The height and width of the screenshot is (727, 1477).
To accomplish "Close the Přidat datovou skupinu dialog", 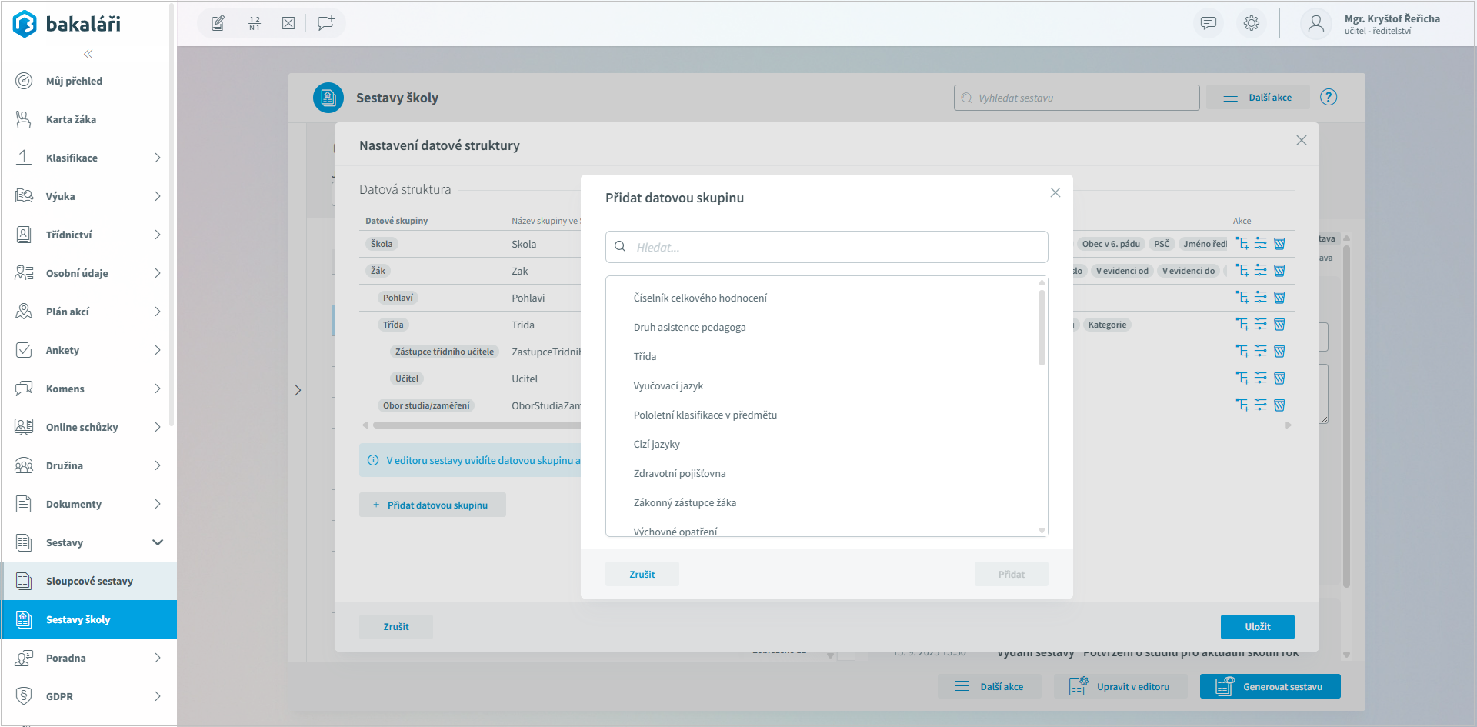I will (x=1055, y=192).
